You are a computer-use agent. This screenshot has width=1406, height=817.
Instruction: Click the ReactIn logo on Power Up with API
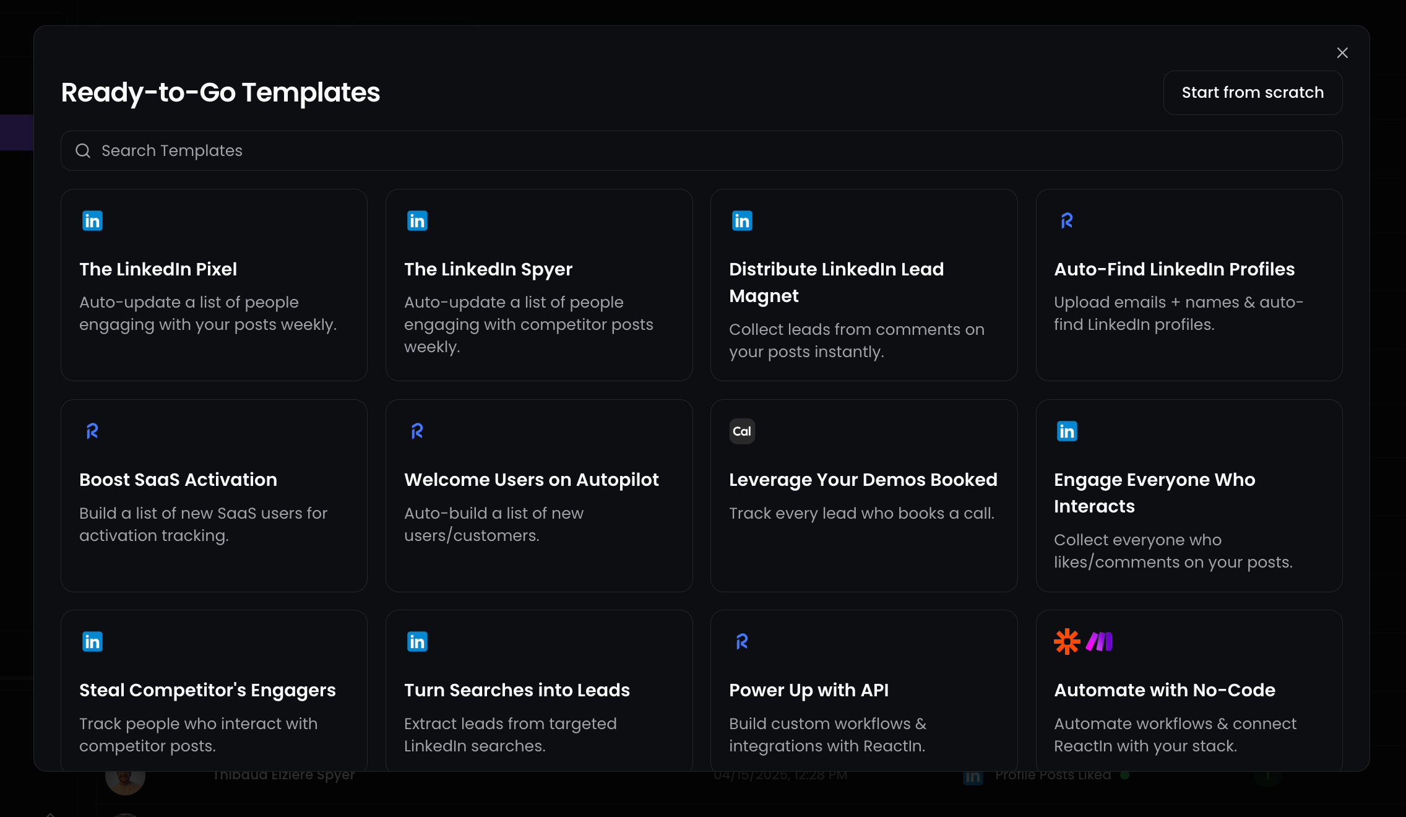(742, 642)
